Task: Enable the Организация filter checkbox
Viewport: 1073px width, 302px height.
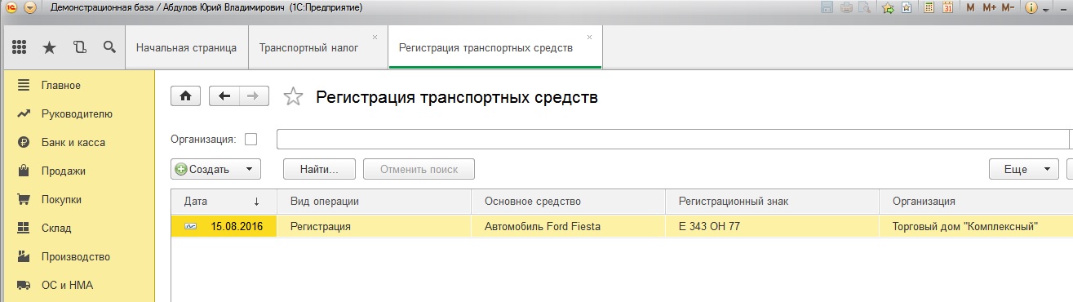Action: click(251, 140)
